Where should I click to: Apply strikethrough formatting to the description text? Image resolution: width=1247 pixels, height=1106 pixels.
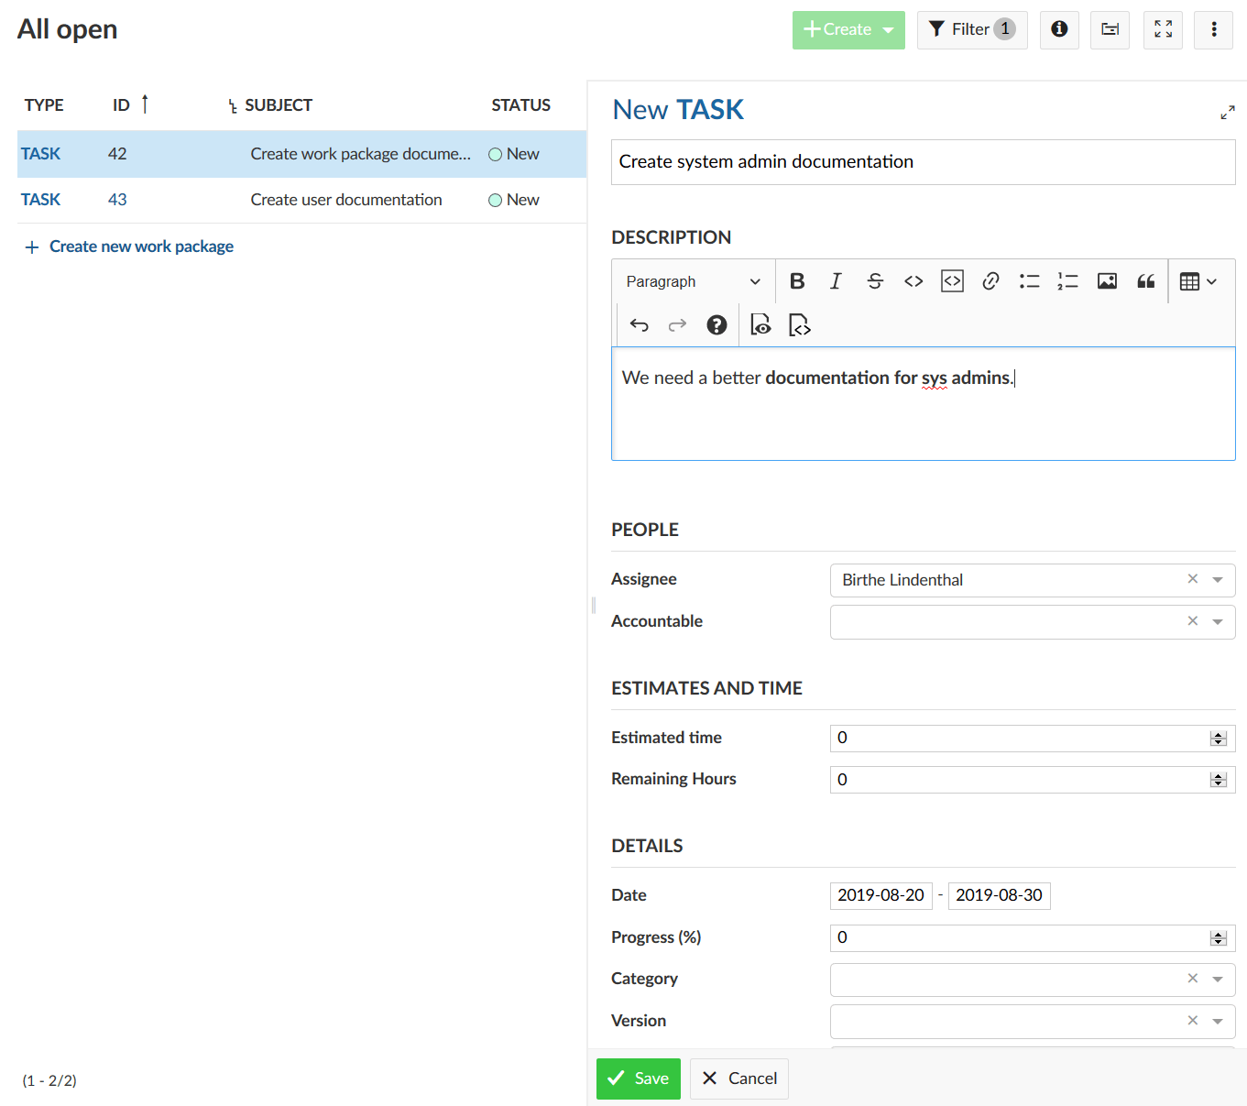(x=874, y=281)
